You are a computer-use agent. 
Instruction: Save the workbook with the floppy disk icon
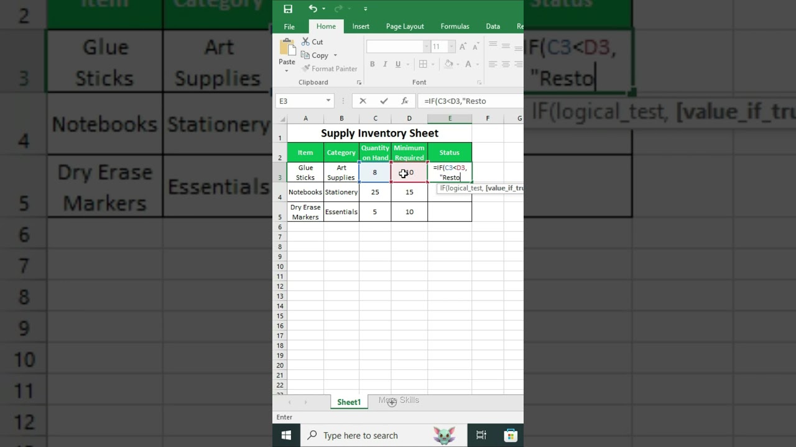coord(288,9)
